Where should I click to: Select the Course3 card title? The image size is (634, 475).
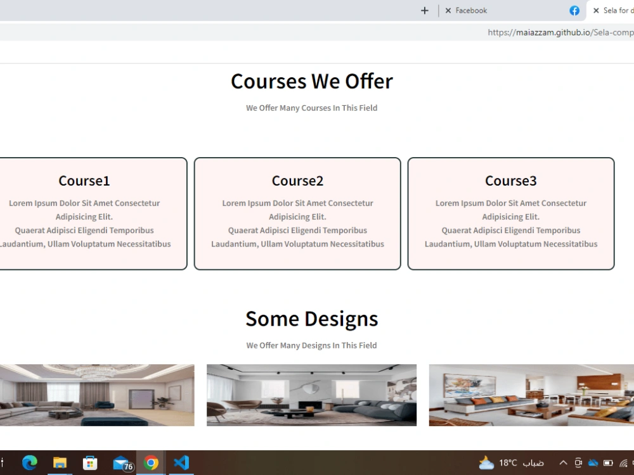point(510,180)
